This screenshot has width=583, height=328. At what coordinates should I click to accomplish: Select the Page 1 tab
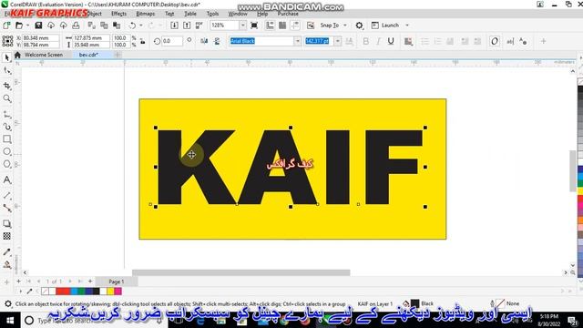[116, 282]
